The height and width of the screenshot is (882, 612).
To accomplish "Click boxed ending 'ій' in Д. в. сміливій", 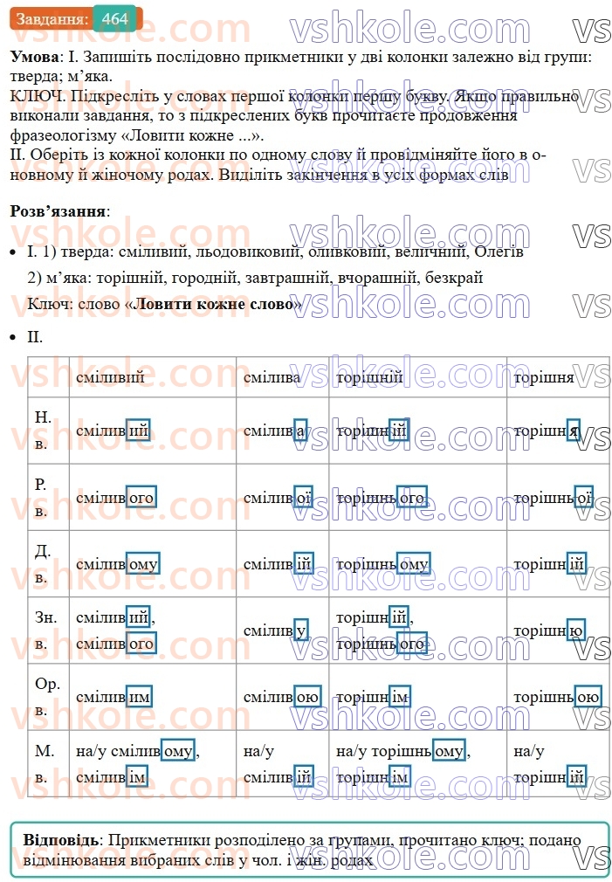I will coord(303,563).
